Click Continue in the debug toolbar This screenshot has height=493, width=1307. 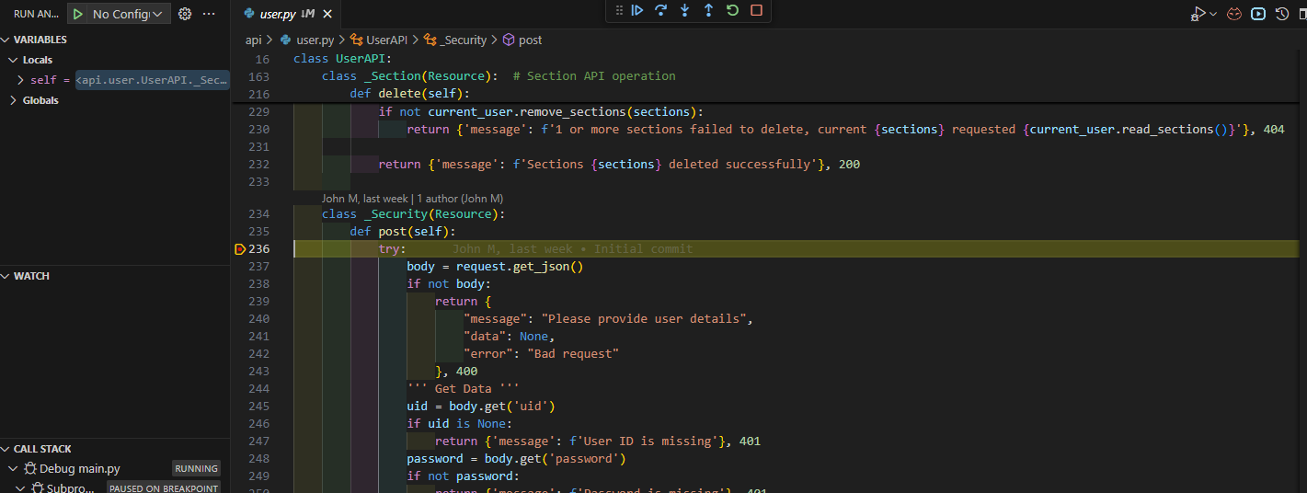pyautogui.click(x=636, y=10)
